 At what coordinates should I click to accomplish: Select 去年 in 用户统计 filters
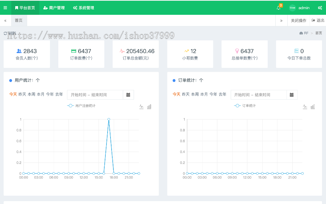tap(59, 94)
